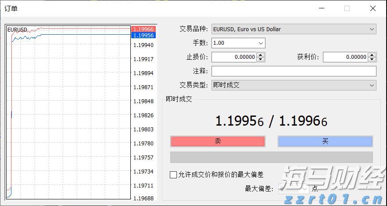Click the blue 1.19956 bid price tag
Screen dimensions: 387x206
tap(143, 35)
